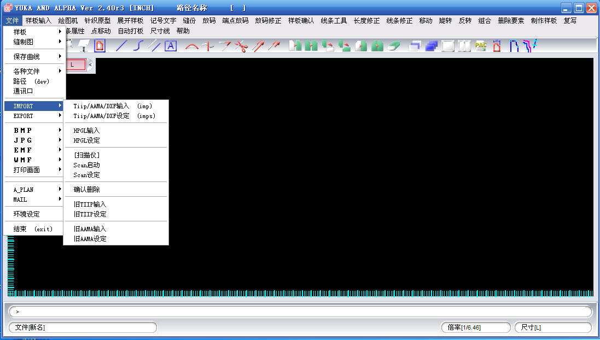This screenshot has height=340, width=600.
Task: Click the first white-and-green pattern piece icon
Action: click(295, 46)
